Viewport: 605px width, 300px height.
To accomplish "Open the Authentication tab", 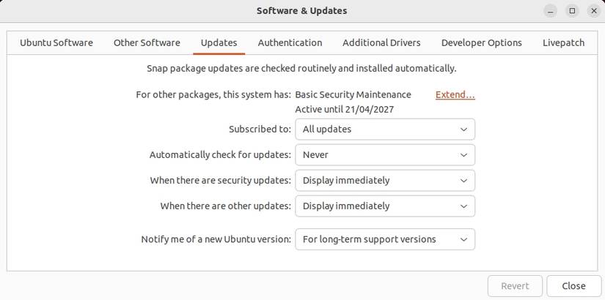I will tap(290, 42).
